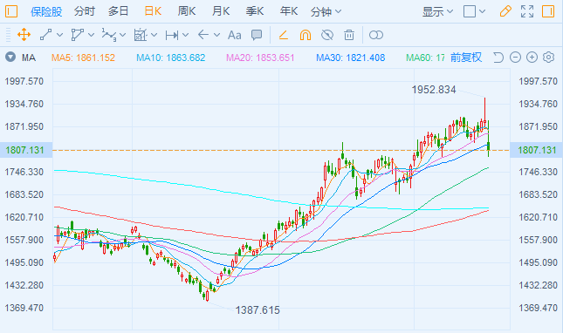Viewport: 563px width, 333px height.
Task: Click the MA10: 1863.682 value
Action: (170, 58)
